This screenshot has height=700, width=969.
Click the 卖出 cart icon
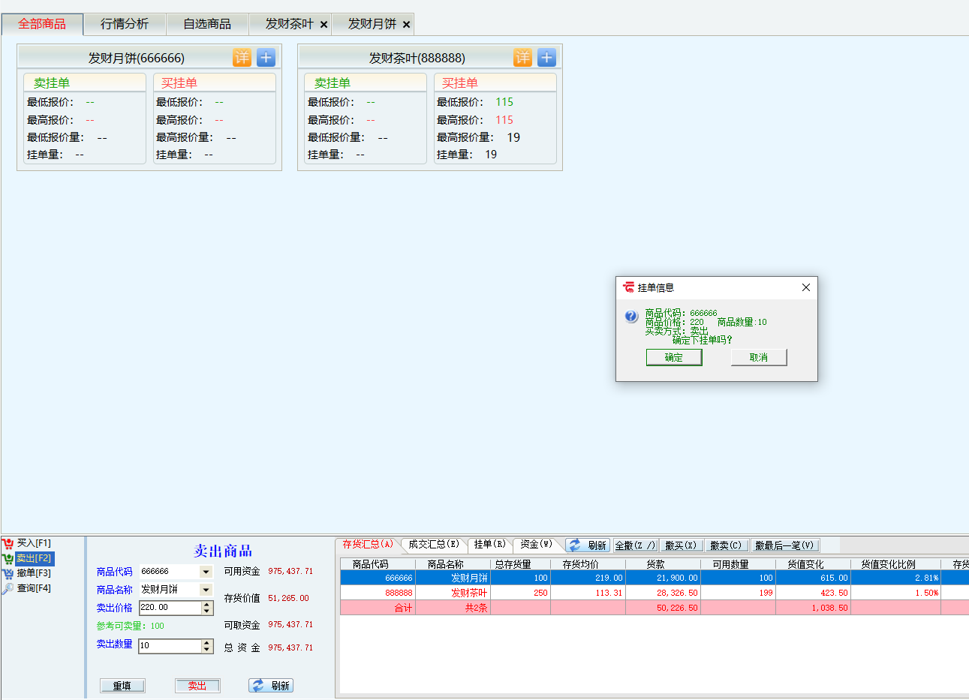coord(8,558)
